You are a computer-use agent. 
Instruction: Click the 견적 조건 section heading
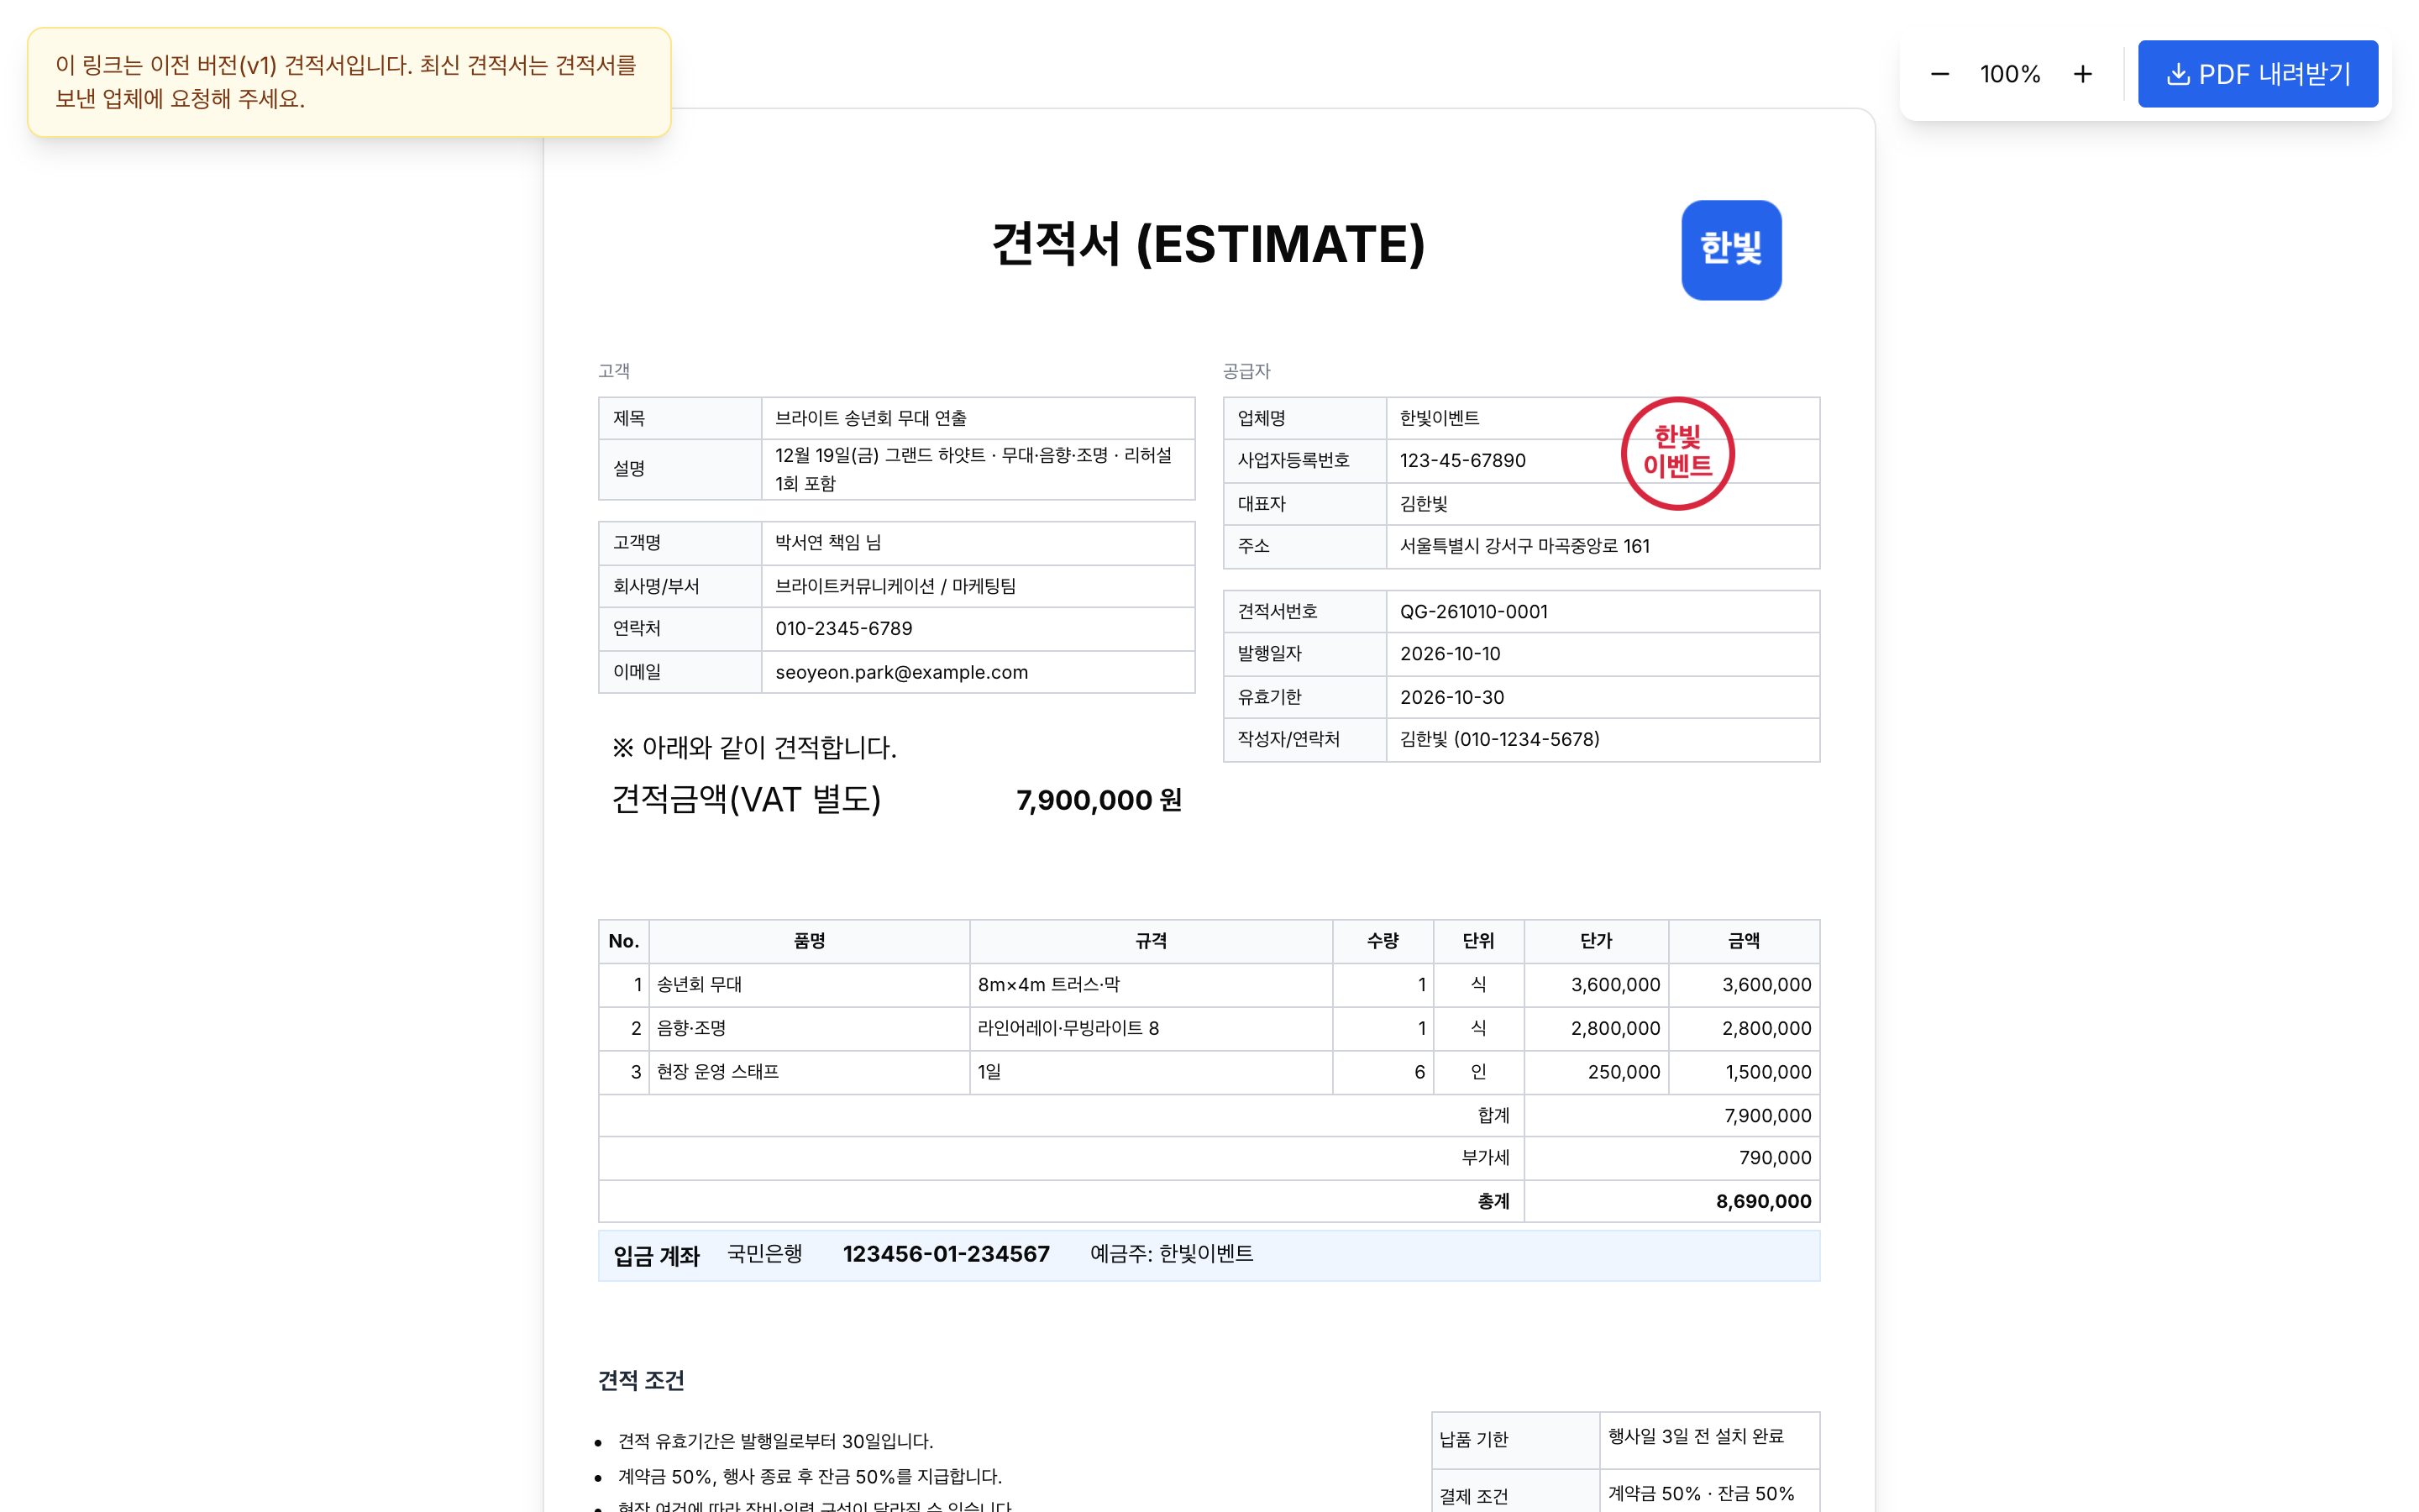click(x=641, y=1381)
